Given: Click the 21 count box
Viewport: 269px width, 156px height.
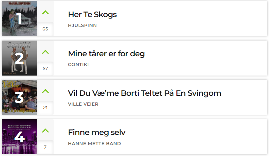Looking at the screenshot, I should [45, 107].
